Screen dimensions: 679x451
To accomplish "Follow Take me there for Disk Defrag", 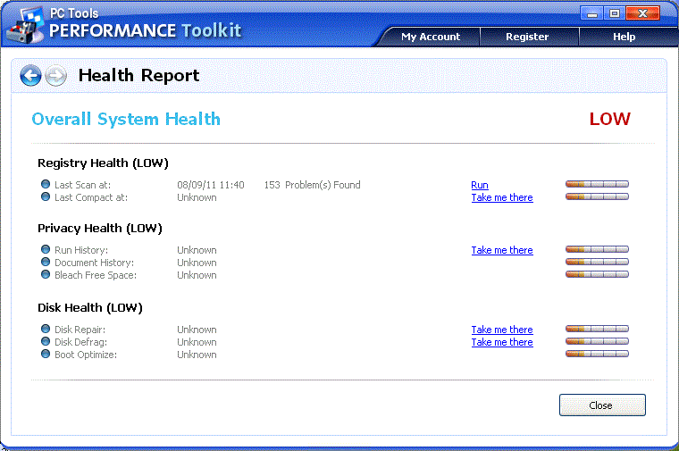I will (502, 342).
